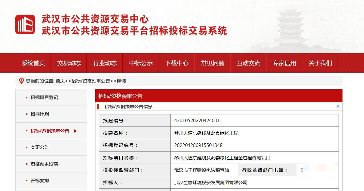This screenshot has height=191, width=364.
Task: Open 关于我们 in the navigation bar
Action: [320, 63]
